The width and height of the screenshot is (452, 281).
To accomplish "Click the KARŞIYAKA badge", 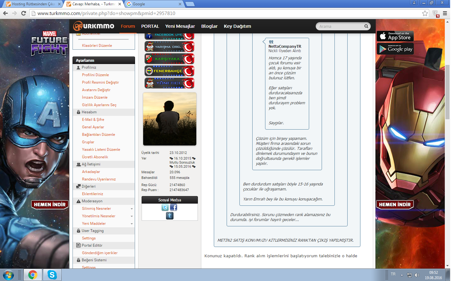I will click(169, 59).
